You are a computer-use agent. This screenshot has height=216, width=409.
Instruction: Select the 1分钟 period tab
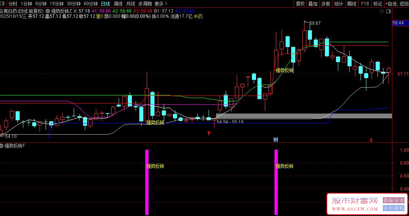[26, 4]
